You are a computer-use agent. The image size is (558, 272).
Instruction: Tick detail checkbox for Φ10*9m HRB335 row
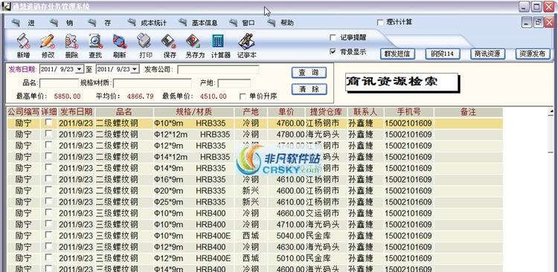(x=48, y=123)
